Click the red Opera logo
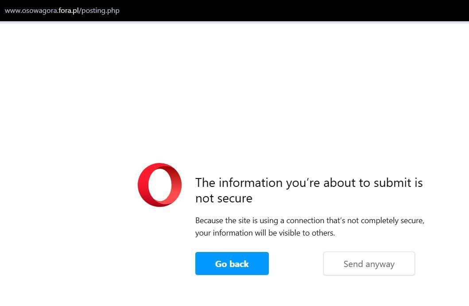 (x=159, y=185)
